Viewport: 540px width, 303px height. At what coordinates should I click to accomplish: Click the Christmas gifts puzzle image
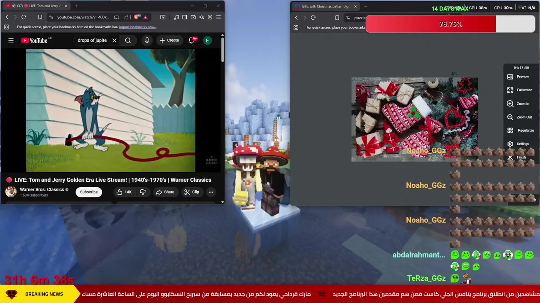coord(415,120)
